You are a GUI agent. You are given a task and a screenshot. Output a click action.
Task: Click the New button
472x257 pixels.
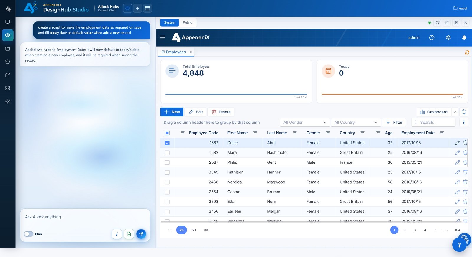(172, 112)
